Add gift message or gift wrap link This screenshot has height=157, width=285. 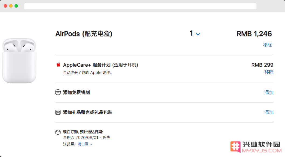point(269,112)
